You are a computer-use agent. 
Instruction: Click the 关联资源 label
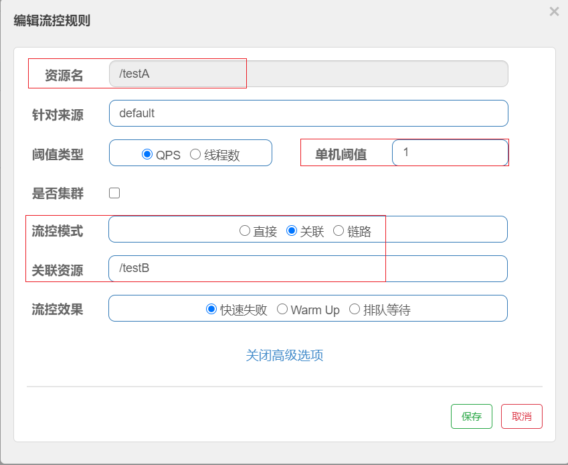[x=58, y=270]
